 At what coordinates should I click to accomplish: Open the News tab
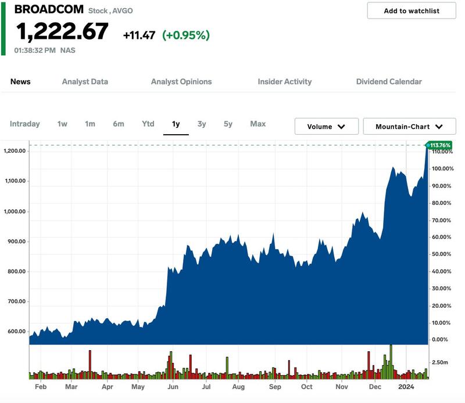click(x=20, y=81)
